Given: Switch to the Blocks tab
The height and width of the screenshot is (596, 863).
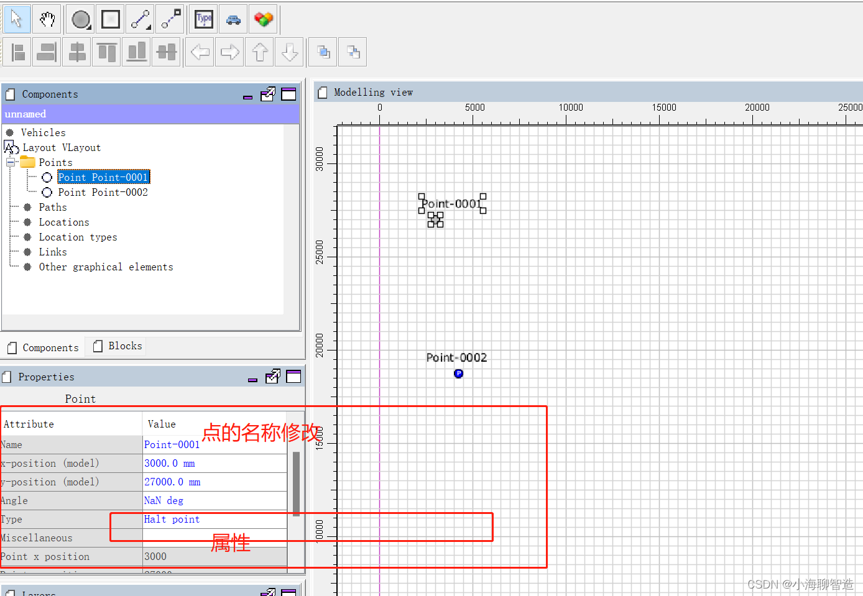Looking at the screenshot, I should [x=118, y=346].
